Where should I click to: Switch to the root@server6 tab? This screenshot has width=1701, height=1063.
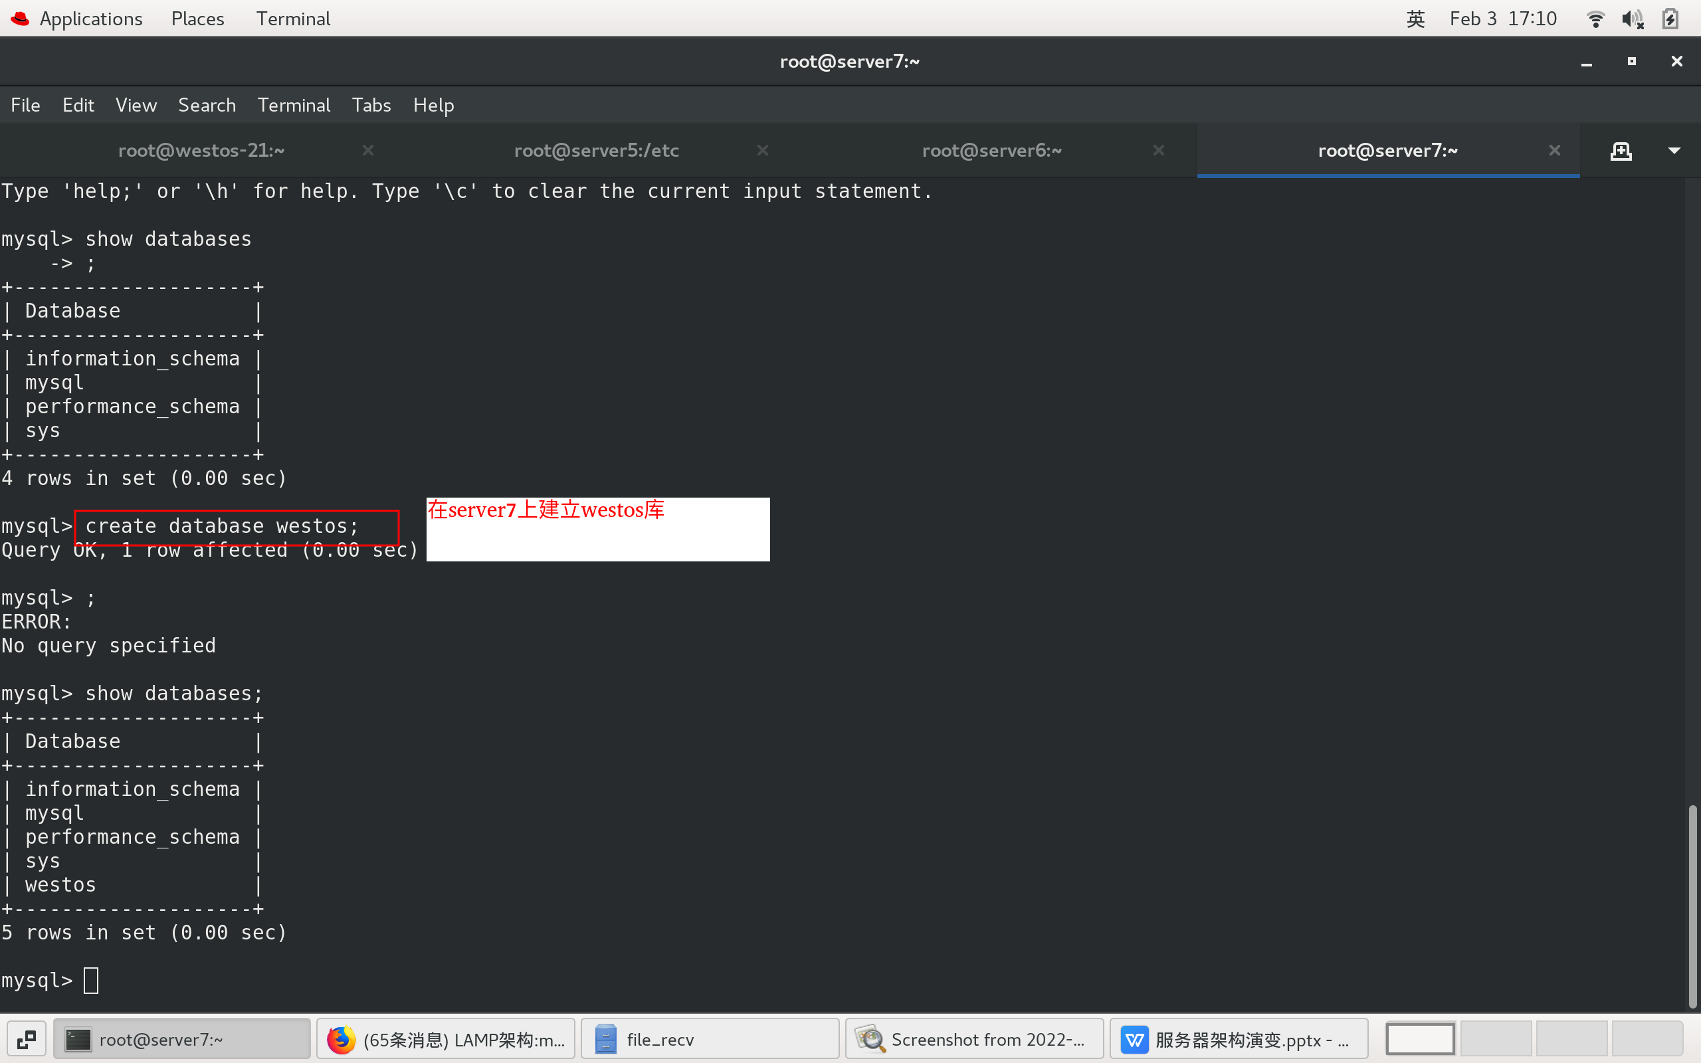tap(991, 149)
